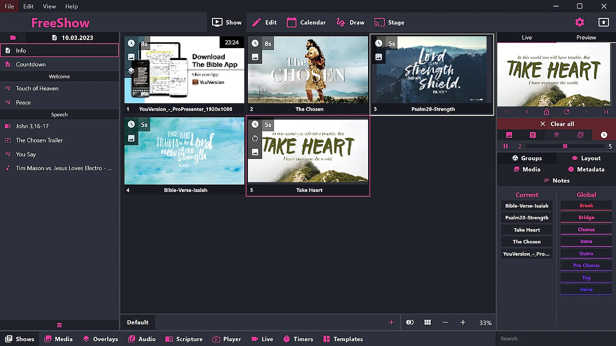Select the Pre Chorus global group
The height and width of the screenshot is (346, 616).
(586, 266)
